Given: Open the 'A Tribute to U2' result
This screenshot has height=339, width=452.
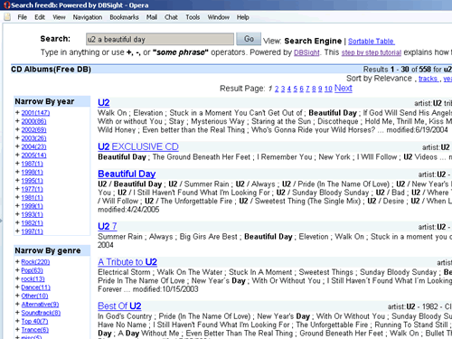Looking at the screenshot, I should pos(127,262).
